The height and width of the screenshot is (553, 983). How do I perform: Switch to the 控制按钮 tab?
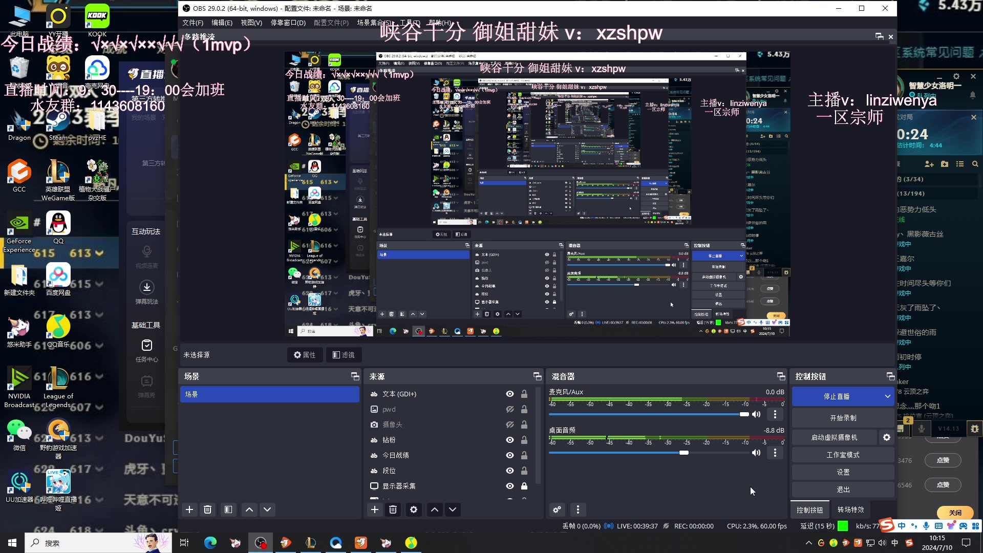810,509
